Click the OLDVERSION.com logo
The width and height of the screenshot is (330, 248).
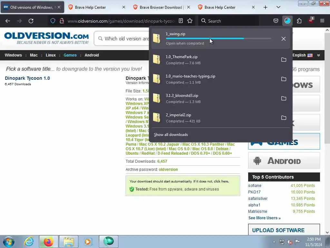pos(46,38)
